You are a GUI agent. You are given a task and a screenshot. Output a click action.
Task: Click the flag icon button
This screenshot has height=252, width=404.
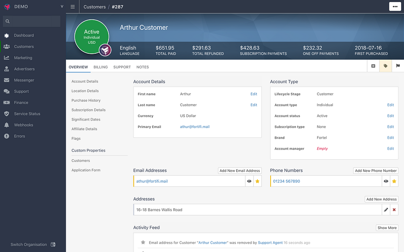pos(398,66)
